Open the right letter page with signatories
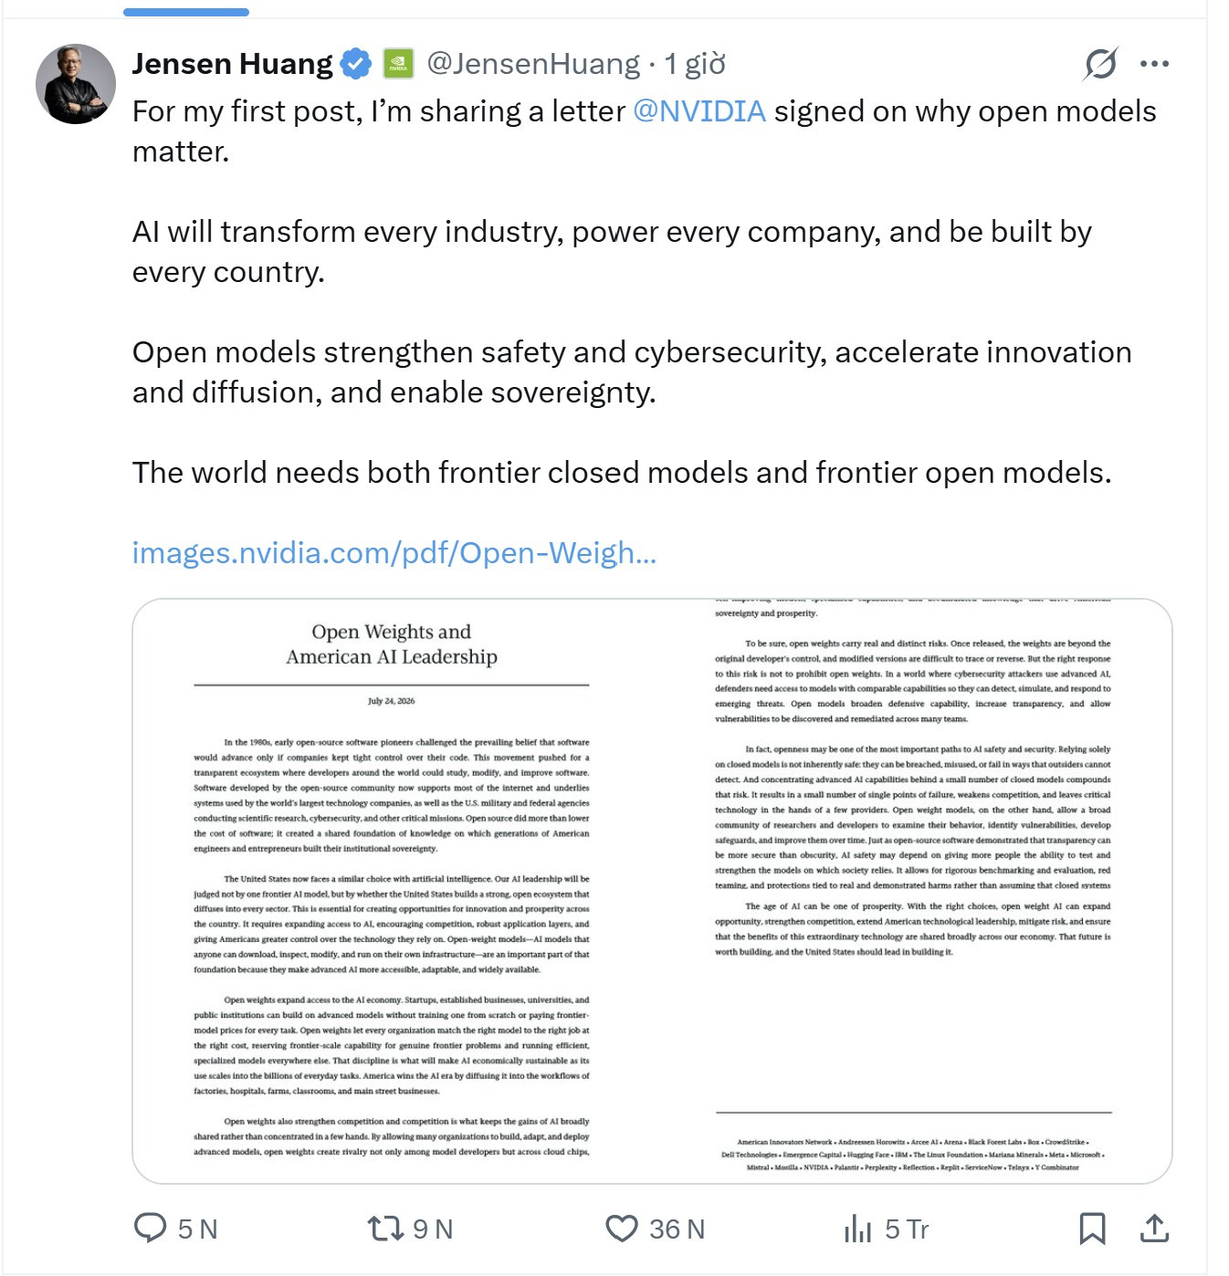This screenshot has height=1276, width=1229. pos(912,892)
